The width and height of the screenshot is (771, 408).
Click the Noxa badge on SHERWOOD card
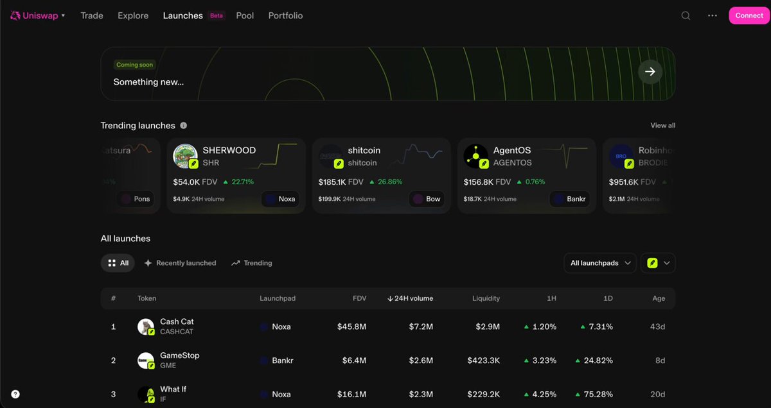click(279, 199)
